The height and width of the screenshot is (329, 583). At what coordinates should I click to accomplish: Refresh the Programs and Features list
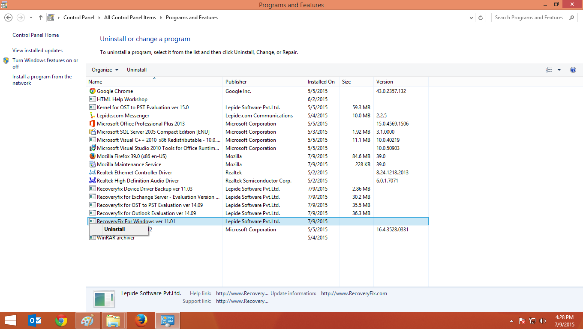coord(481,18)
